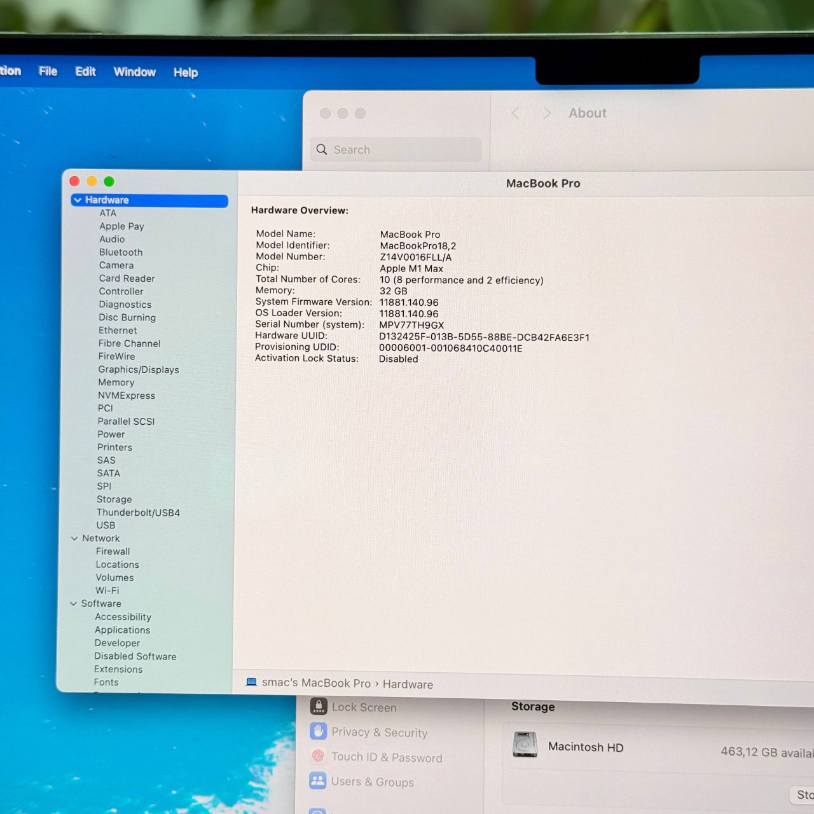
Task: Collapse the Software section
Action: [74, 604]
